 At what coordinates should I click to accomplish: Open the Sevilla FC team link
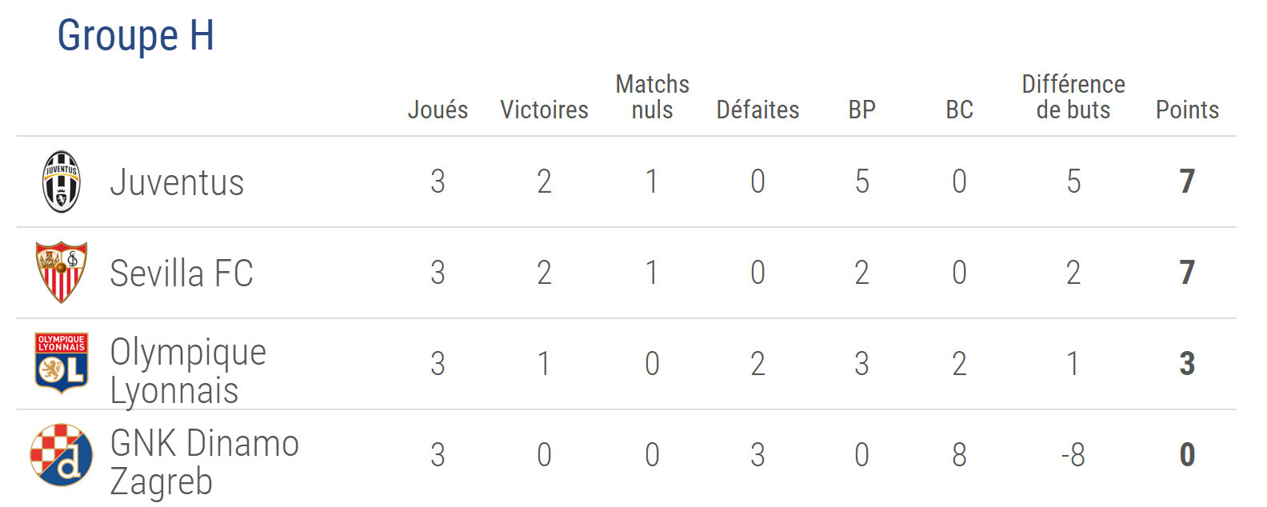182,273
